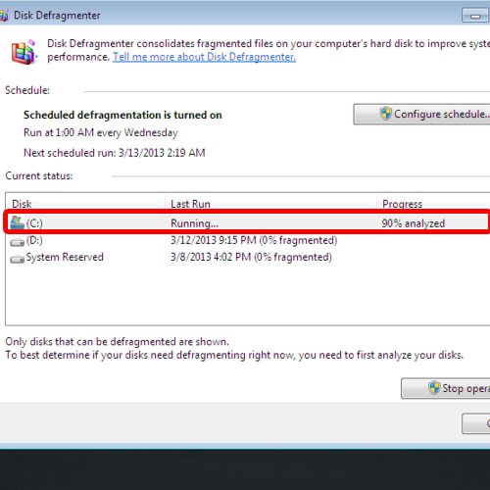Select the (D:) disk label
Viewport: 490px width, 490px height.
(x=34, y=240)
